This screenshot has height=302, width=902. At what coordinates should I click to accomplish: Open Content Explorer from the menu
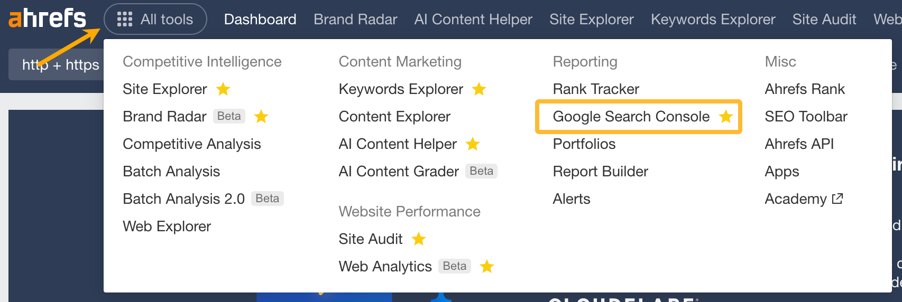click(x=394, y=117)
